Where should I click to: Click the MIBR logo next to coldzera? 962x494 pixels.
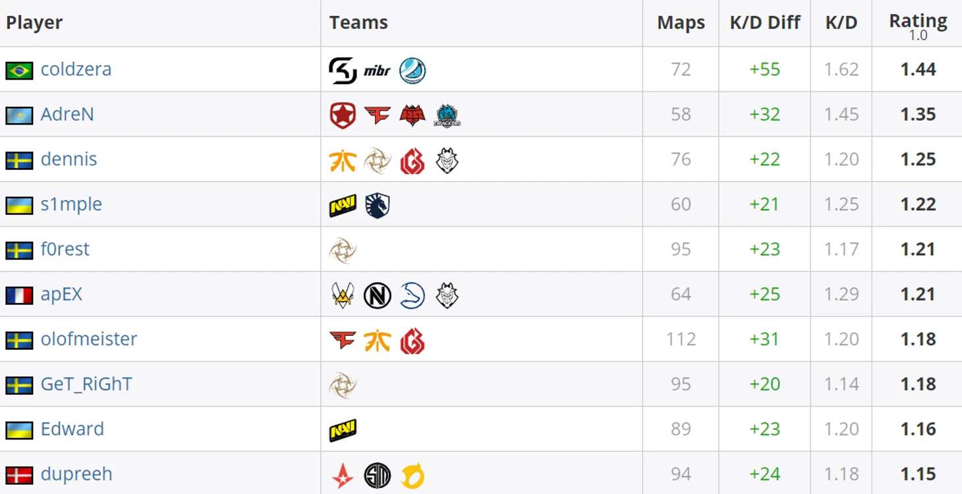coord(377,70)
